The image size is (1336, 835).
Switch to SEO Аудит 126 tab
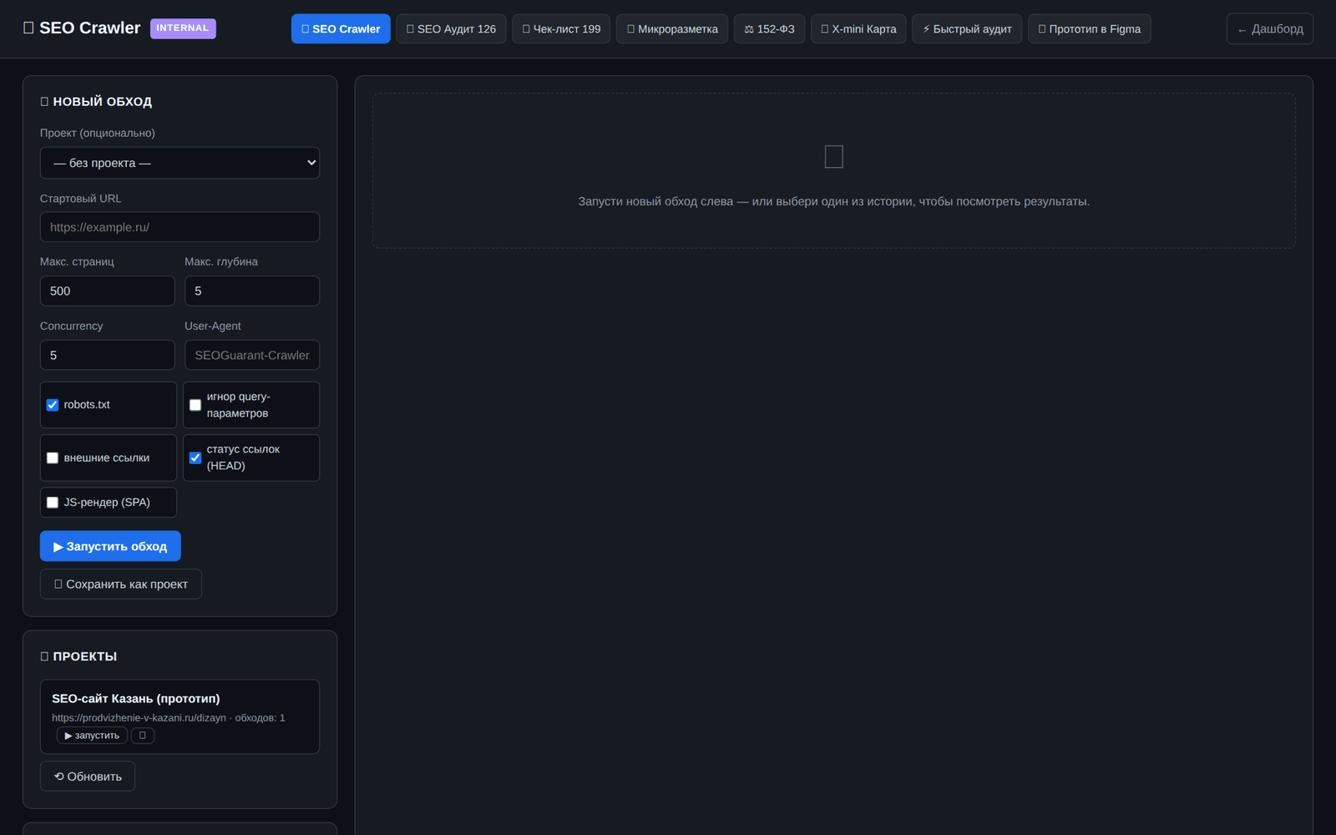pyautogui.click(x=451, y=28)
